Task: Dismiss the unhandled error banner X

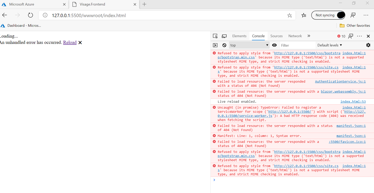Action: pyautogui.click(x=80, y=43)
